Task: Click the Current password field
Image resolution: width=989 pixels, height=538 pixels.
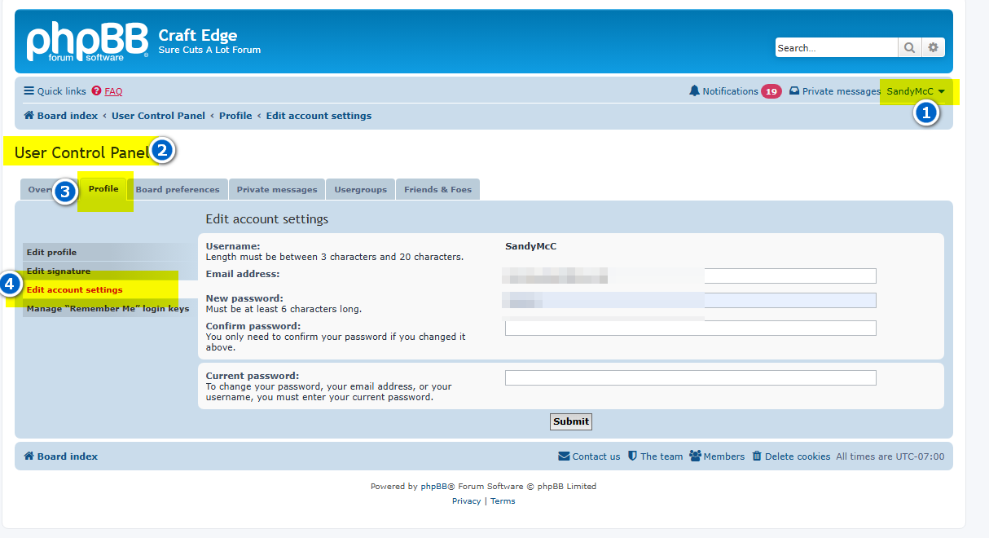Action: pos(690,377)
